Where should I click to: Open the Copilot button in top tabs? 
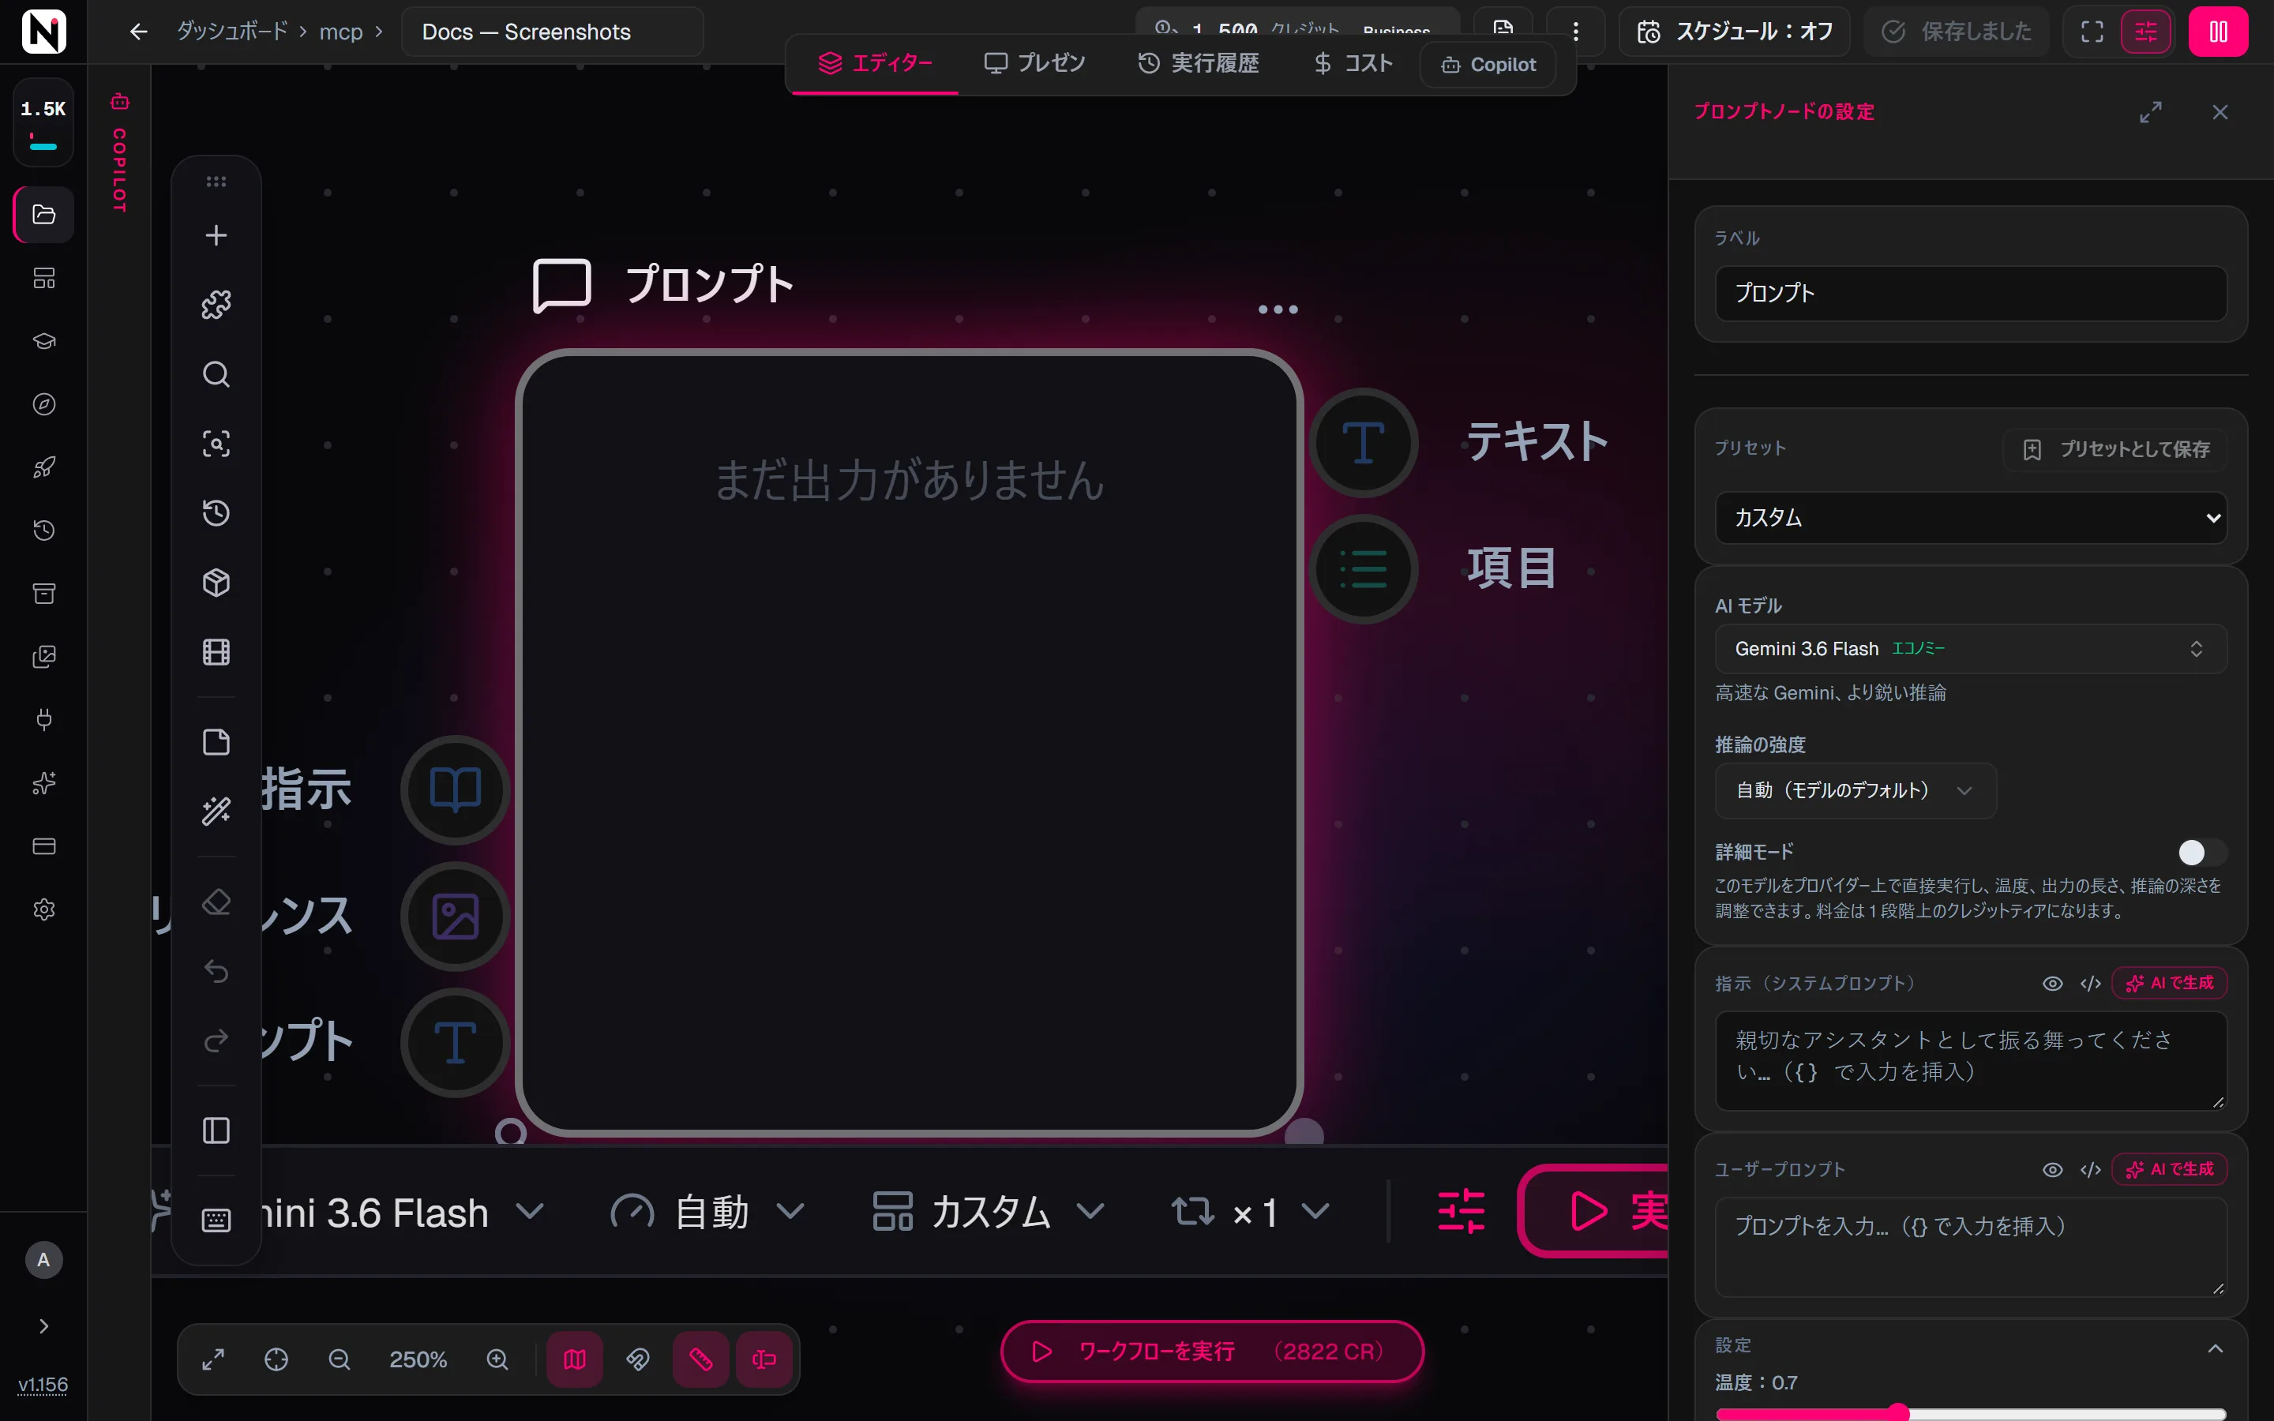point(1488,64)
